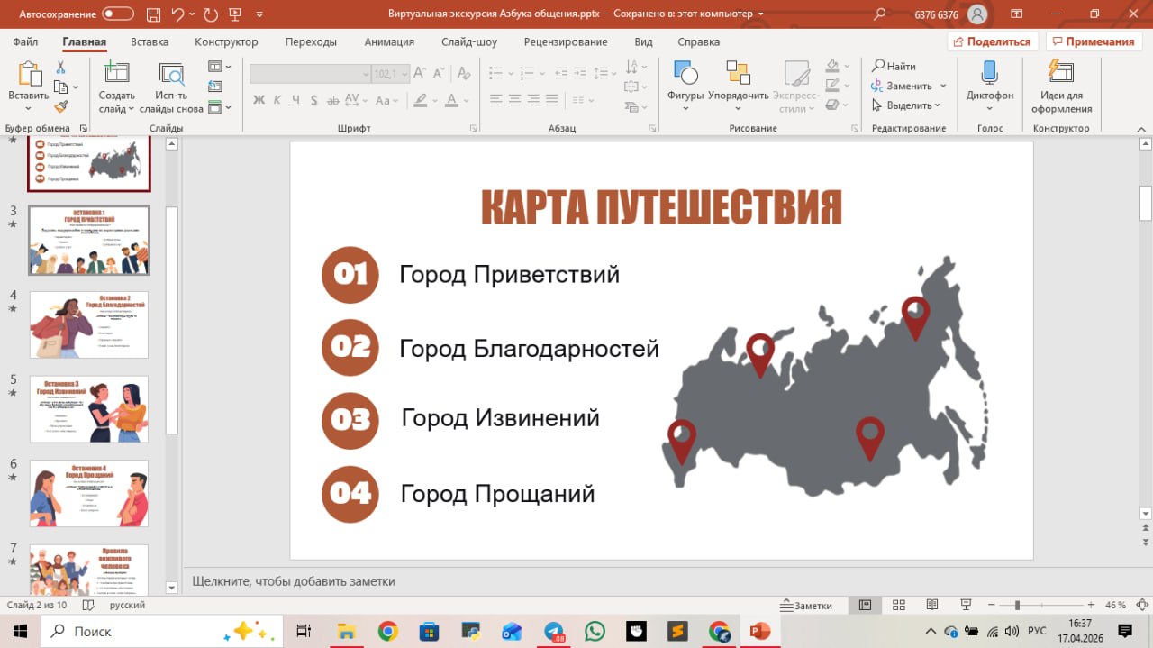Click the Format Painter brush icon

click(x=61, y=106)
